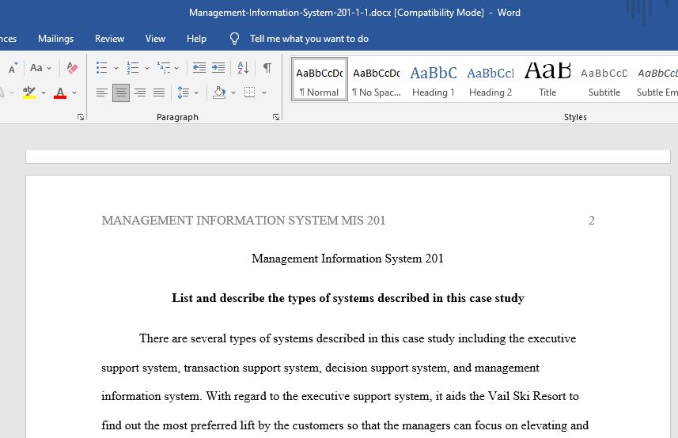Viewport: 678px width, 438px height.
Task: Open the Text Highlight Color dropdown
Action: (44, 93)
